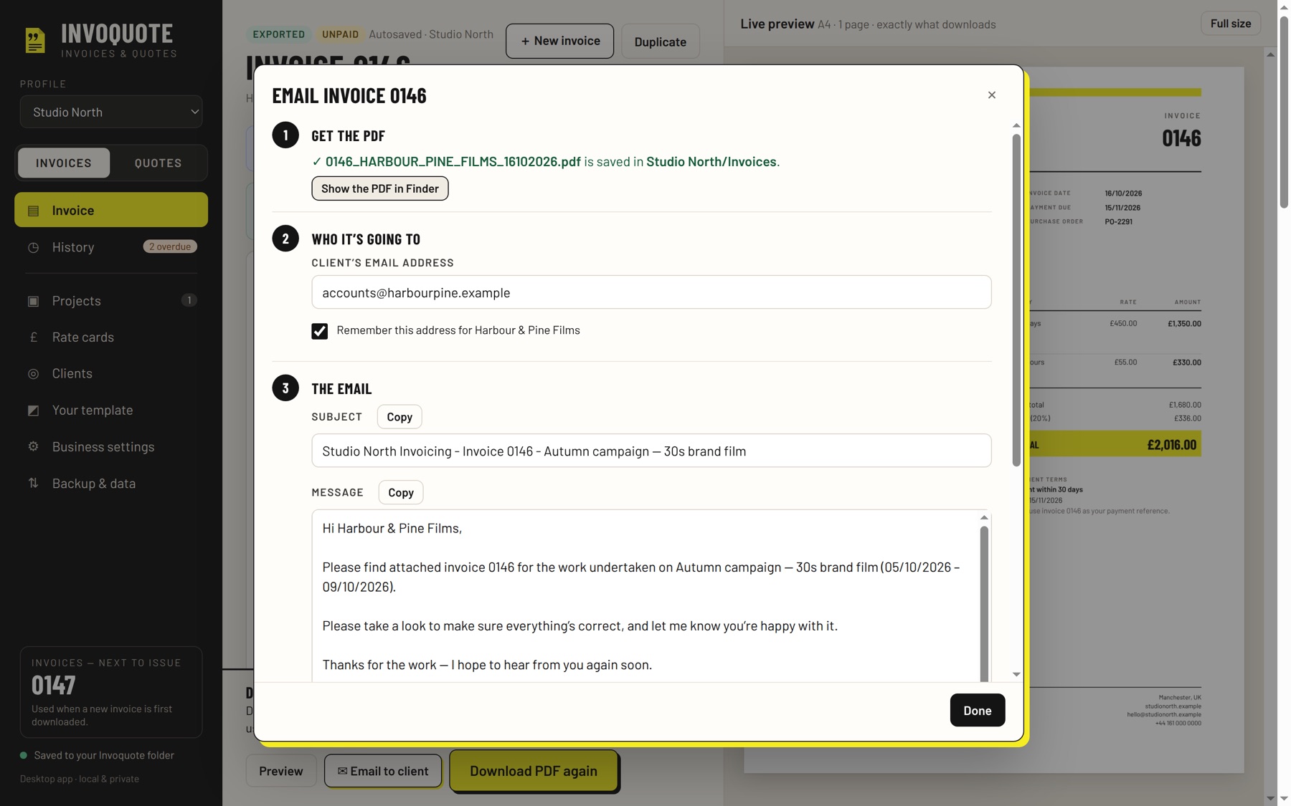Switch to the Invoices tab
Image resolution: width=1291 pixels, height=806 pixels.
click(64, 163)
